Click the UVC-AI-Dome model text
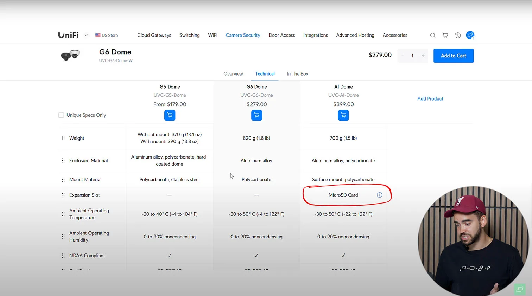Viewport: 532px width, 296px height. click(343, 95)
